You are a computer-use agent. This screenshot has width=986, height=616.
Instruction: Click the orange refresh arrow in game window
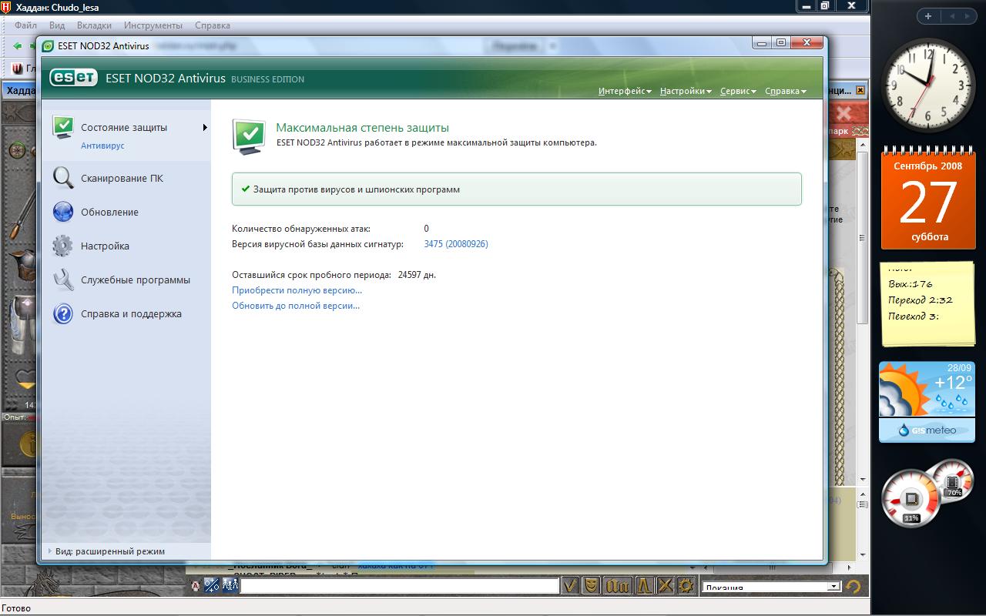coord(853,586)
